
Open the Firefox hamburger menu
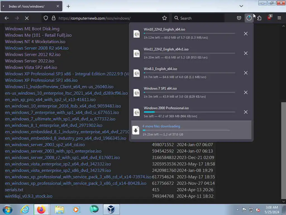tap(279, 18)
